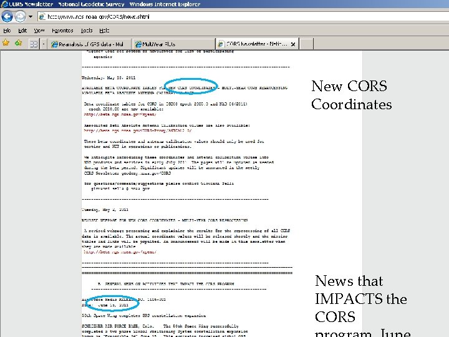This screenshot has width=449, height=337.
Task: Click the IE logo in title bar
Action: click(x=4, y=4)
